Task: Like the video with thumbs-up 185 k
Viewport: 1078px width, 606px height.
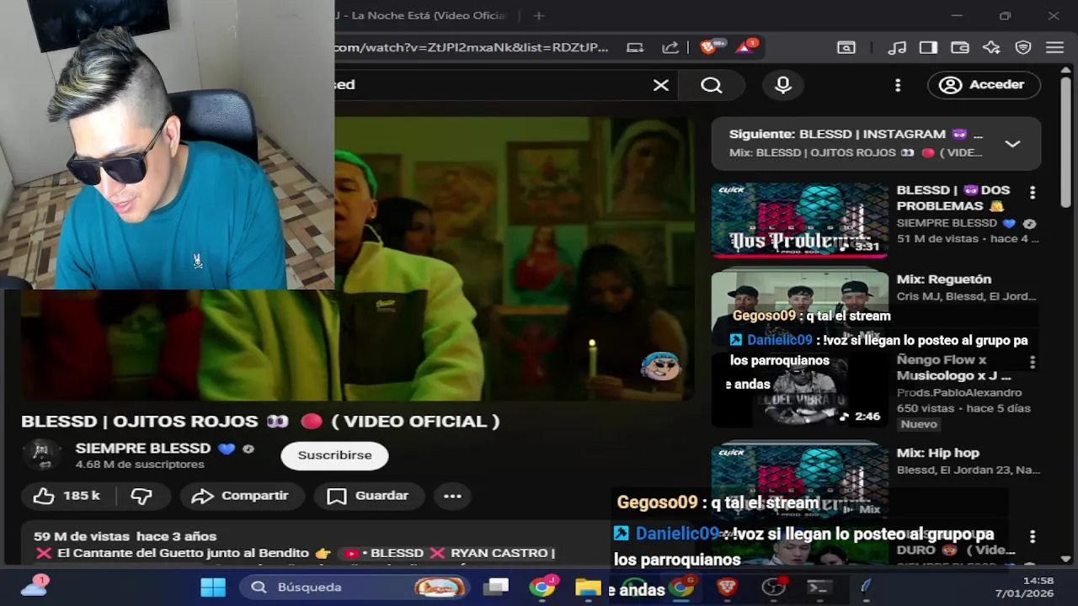Action: point(67,496)
